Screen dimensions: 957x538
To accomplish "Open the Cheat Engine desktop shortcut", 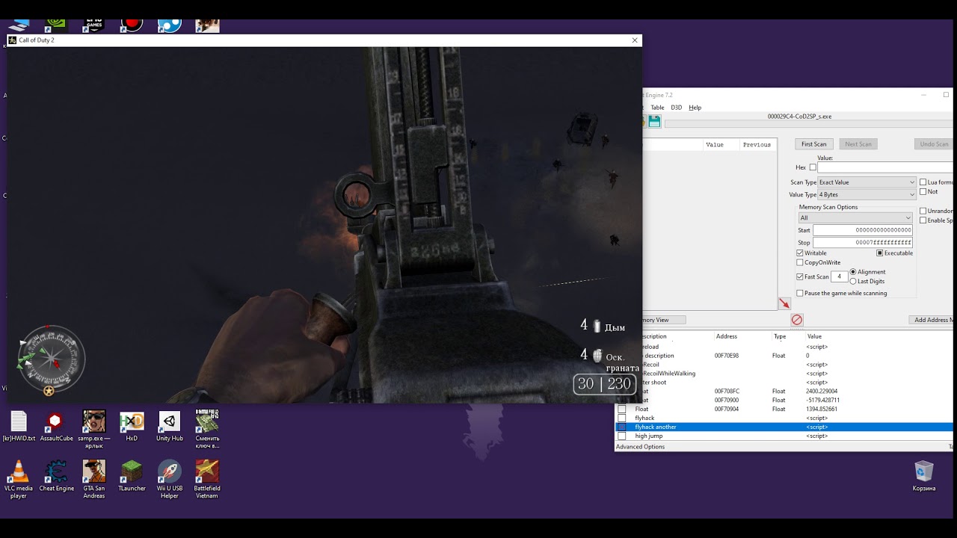I will (x=56, y=477).
